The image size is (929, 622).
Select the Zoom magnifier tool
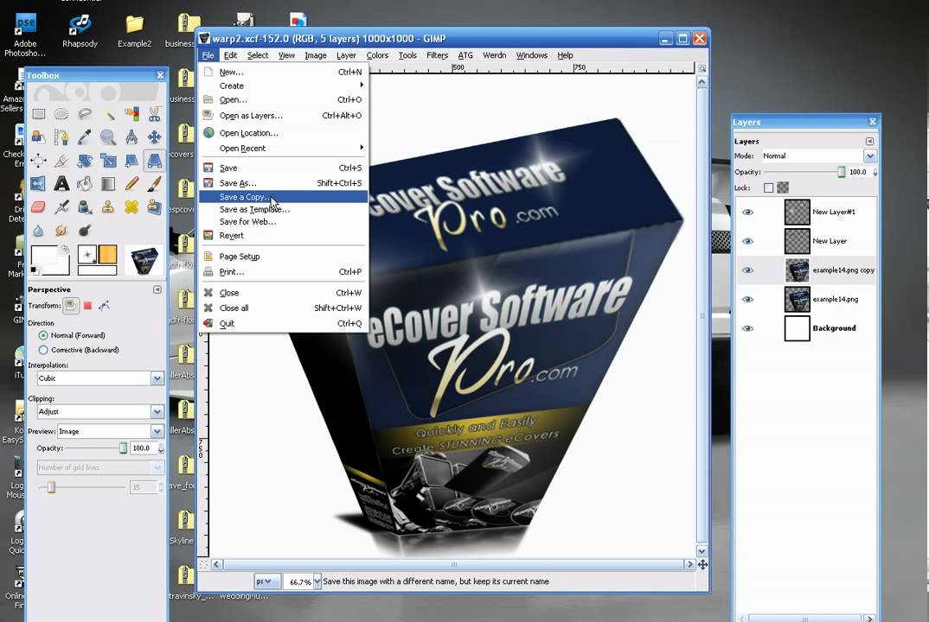pos(108,137)
